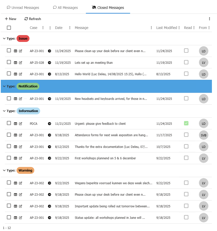Click ungrouped column menu dots beside Date header
The height and width of the screenshot is (231, 217).
tap(50, 28)
